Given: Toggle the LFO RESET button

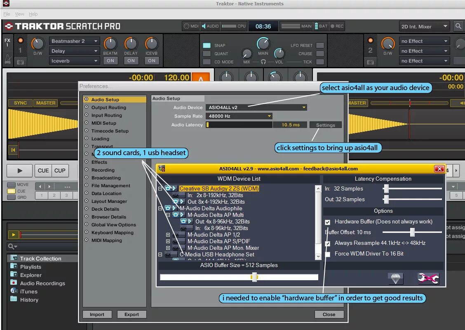Looking at the screenshot, I should point(320,45).
